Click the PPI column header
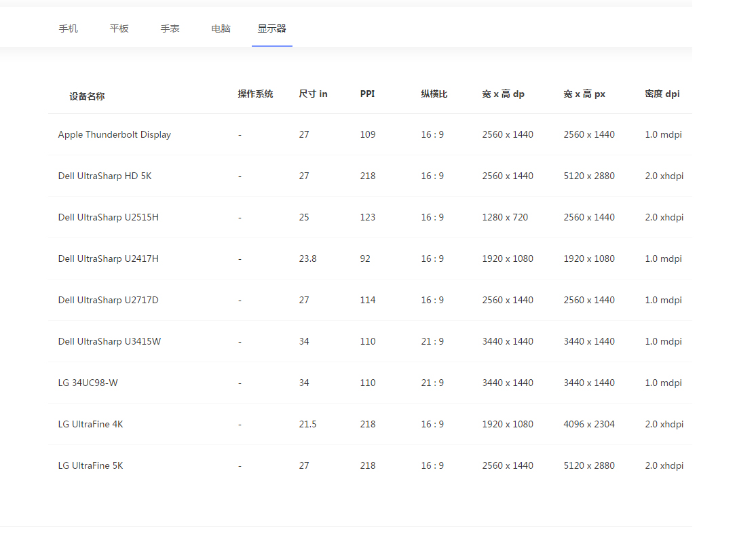Image resolution: width=737 pixels, height=540 pixels. (x=367, y=94)
